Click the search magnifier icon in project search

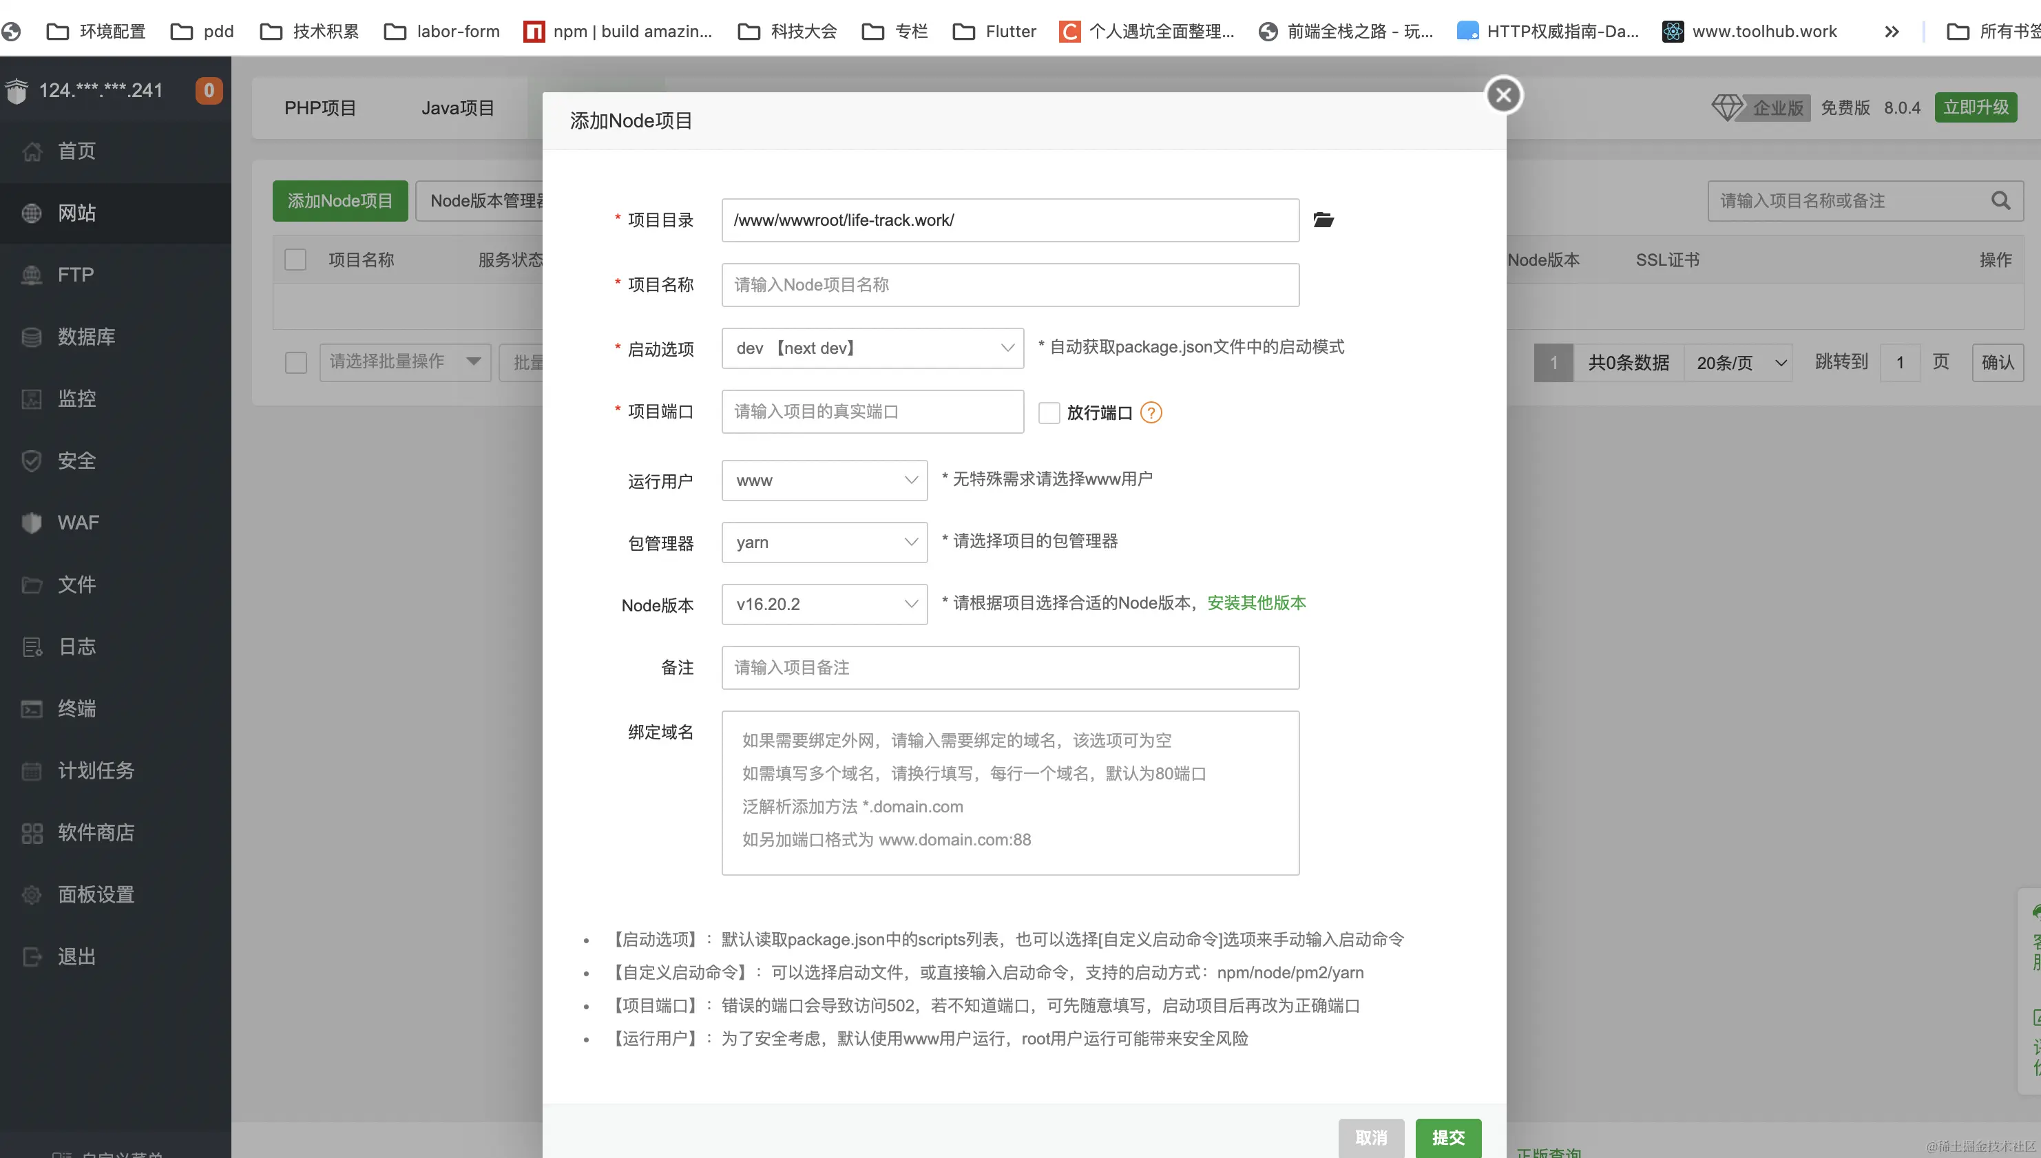pyautogui.click(x=2000, y=200)
